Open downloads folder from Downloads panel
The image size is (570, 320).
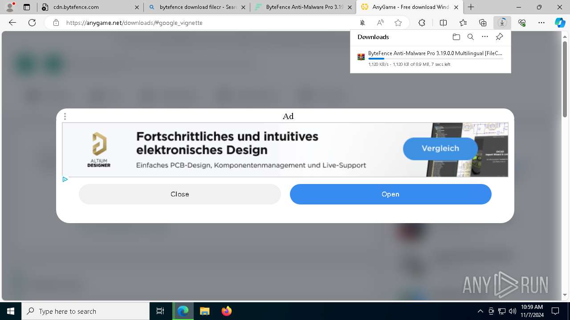(456, 37)
